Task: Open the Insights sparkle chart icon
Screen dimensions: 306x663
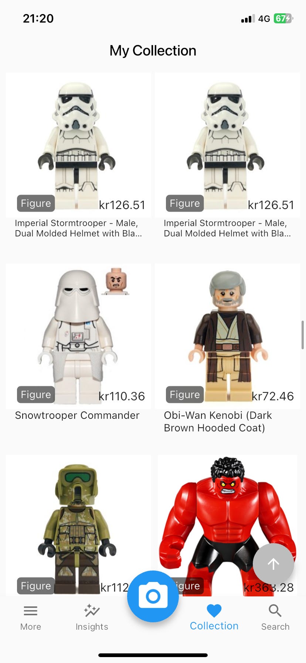Action: (92, 611)
